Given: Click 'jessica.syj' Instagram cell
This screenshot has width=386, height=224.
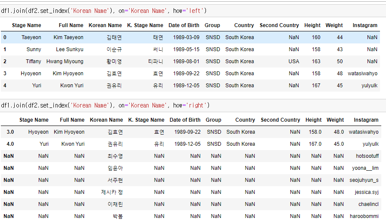Looking at the screenshot, I should 367,192.
